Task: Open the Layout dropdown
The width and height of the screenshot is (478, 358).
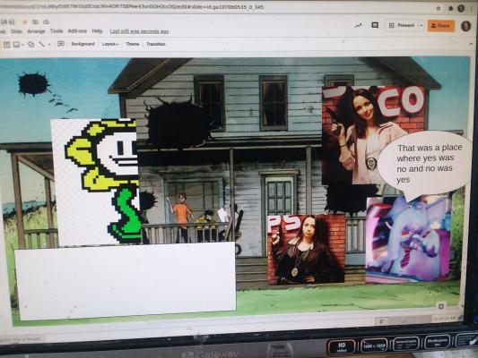Action: coord(110,44)
